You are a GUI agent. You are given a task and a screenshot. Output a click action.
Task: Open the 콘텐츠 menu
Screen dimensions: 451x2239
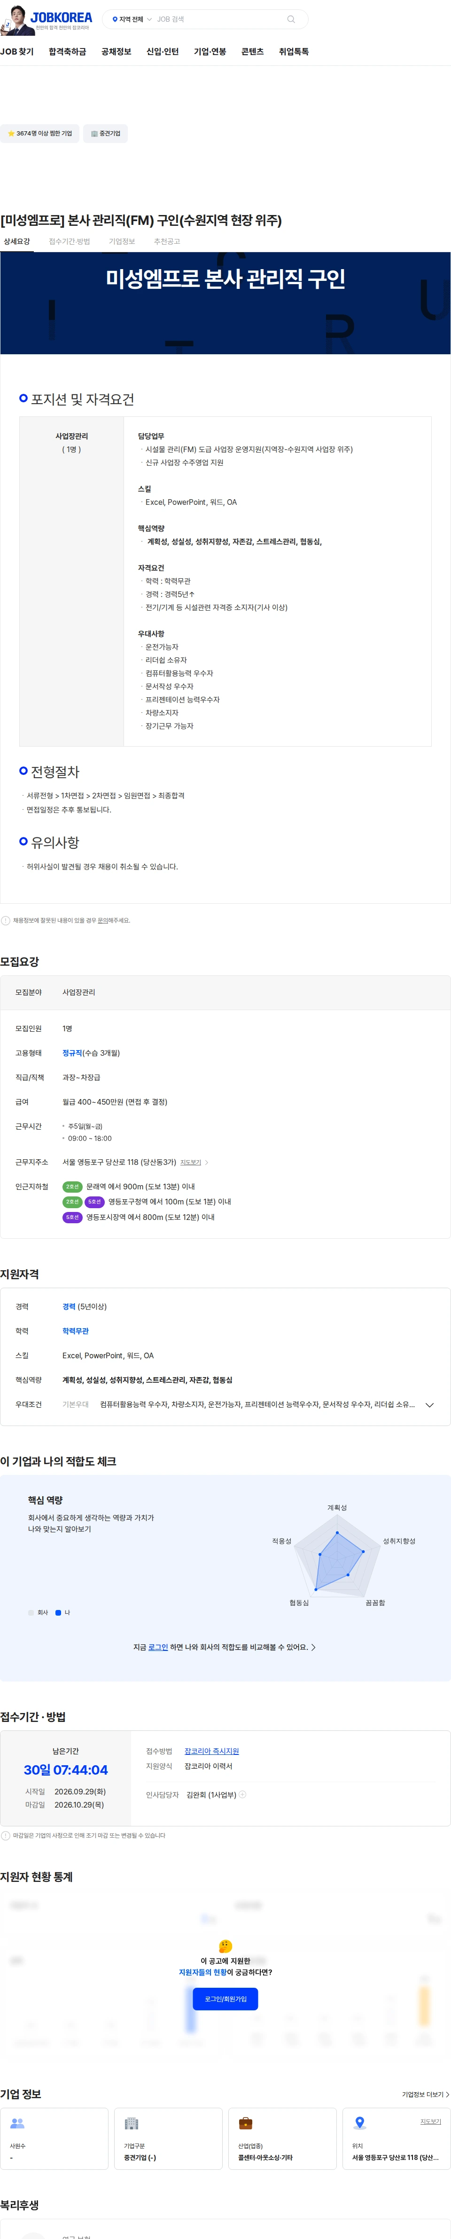click(252, 52)
